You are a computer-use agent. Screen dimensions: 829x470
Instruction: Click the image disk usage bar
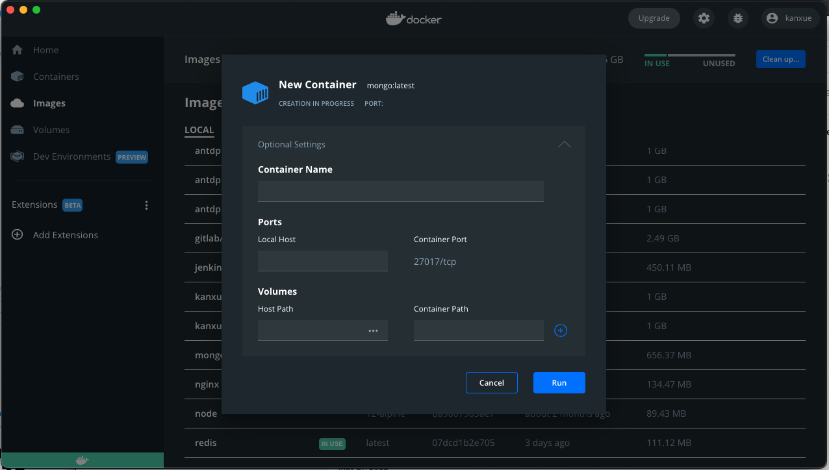690,55
